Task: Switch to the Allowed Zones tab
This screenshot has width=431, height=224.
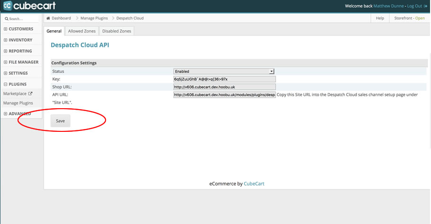Action: 81,31
